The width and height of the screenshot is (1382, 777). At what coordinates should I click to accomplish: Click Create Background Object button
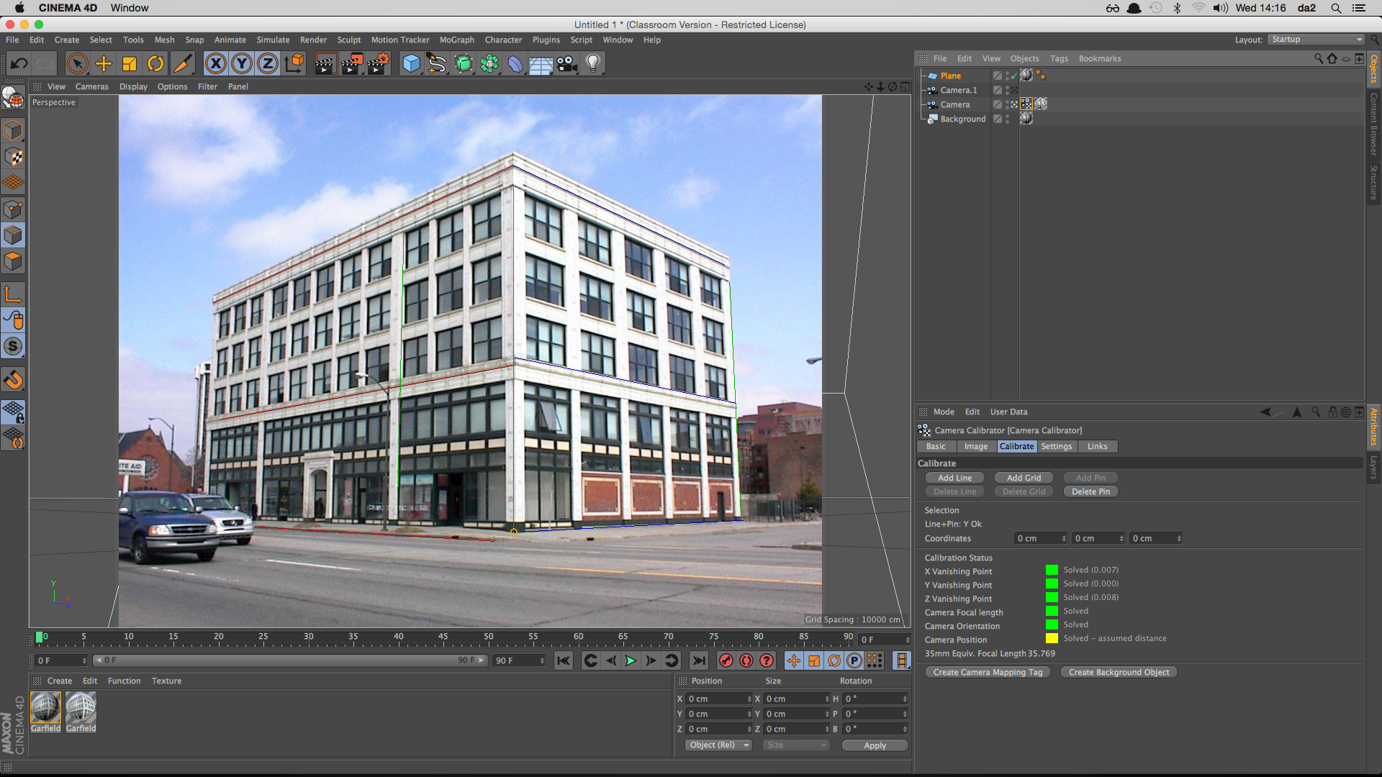click(1119, 673)
